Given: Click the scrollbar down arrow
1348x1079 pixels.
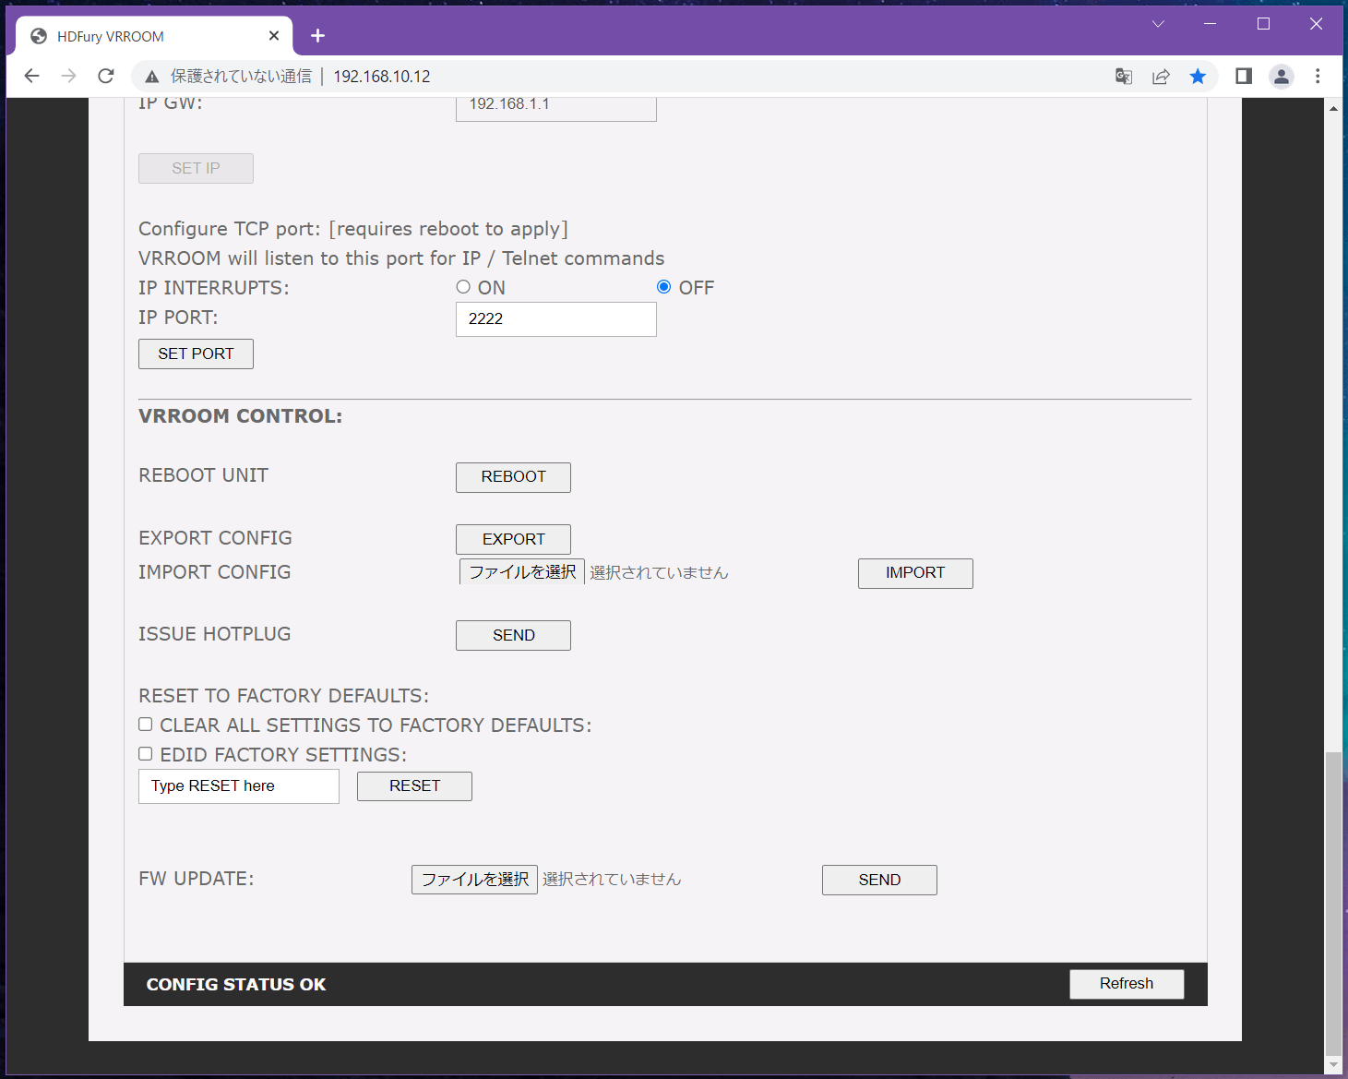Looking at the screenshot, I should click(x=1333, y=1065).
